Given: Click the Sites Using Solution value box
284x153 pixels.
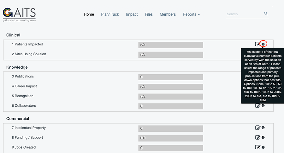Looking at the screenshot, I should pyautogui.click(x=171, y=55).
